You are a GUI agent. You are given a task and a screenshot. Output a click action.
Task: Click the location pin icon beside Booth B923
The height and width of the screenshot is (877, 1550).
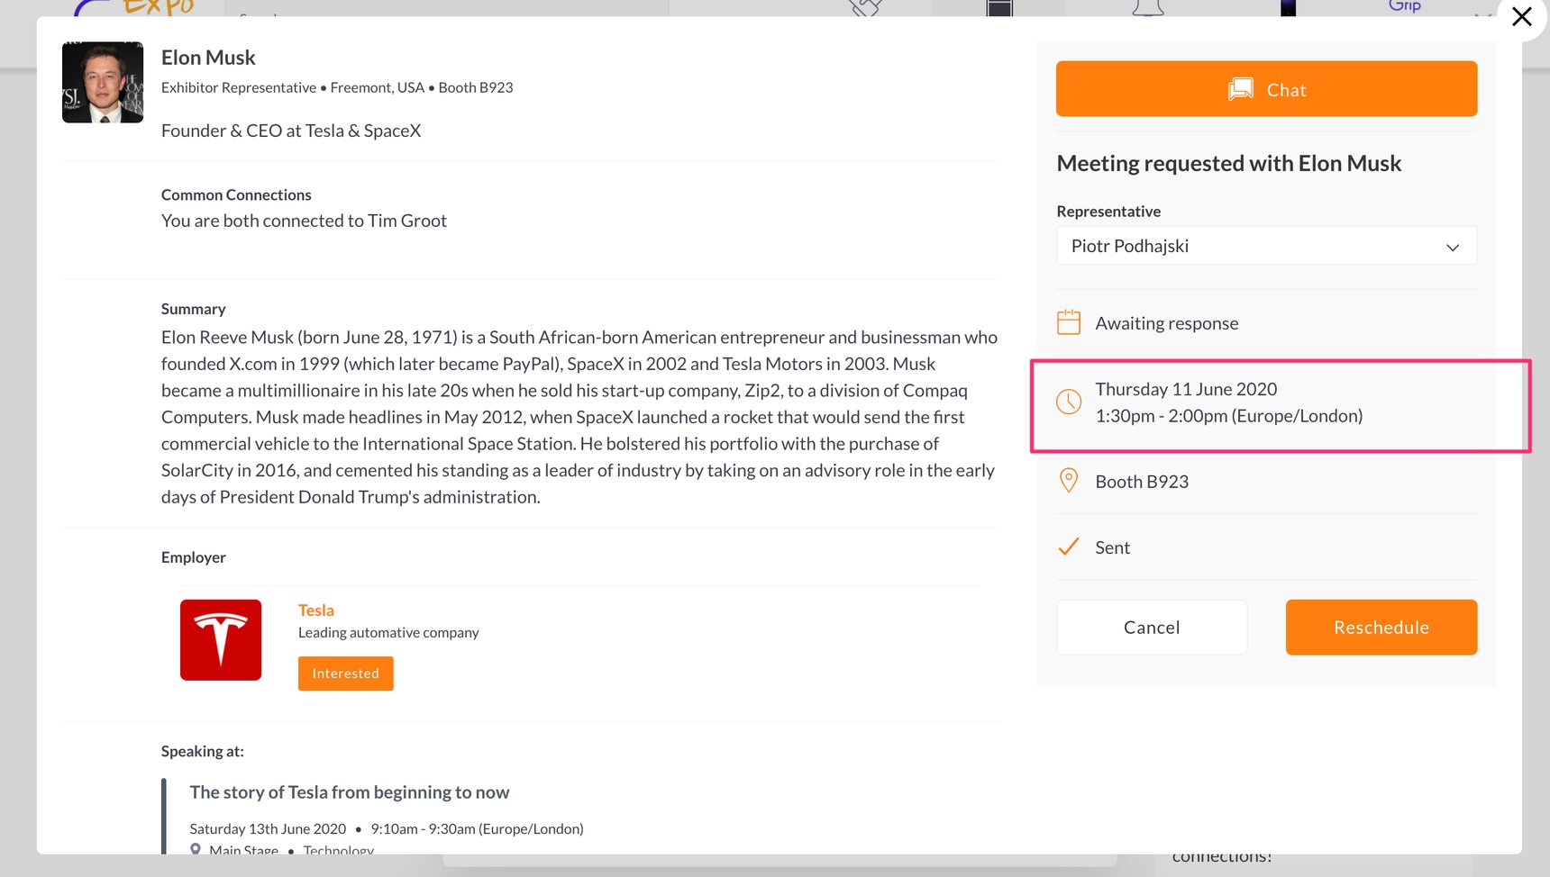pyautogui.click(x=1069, y=481)
